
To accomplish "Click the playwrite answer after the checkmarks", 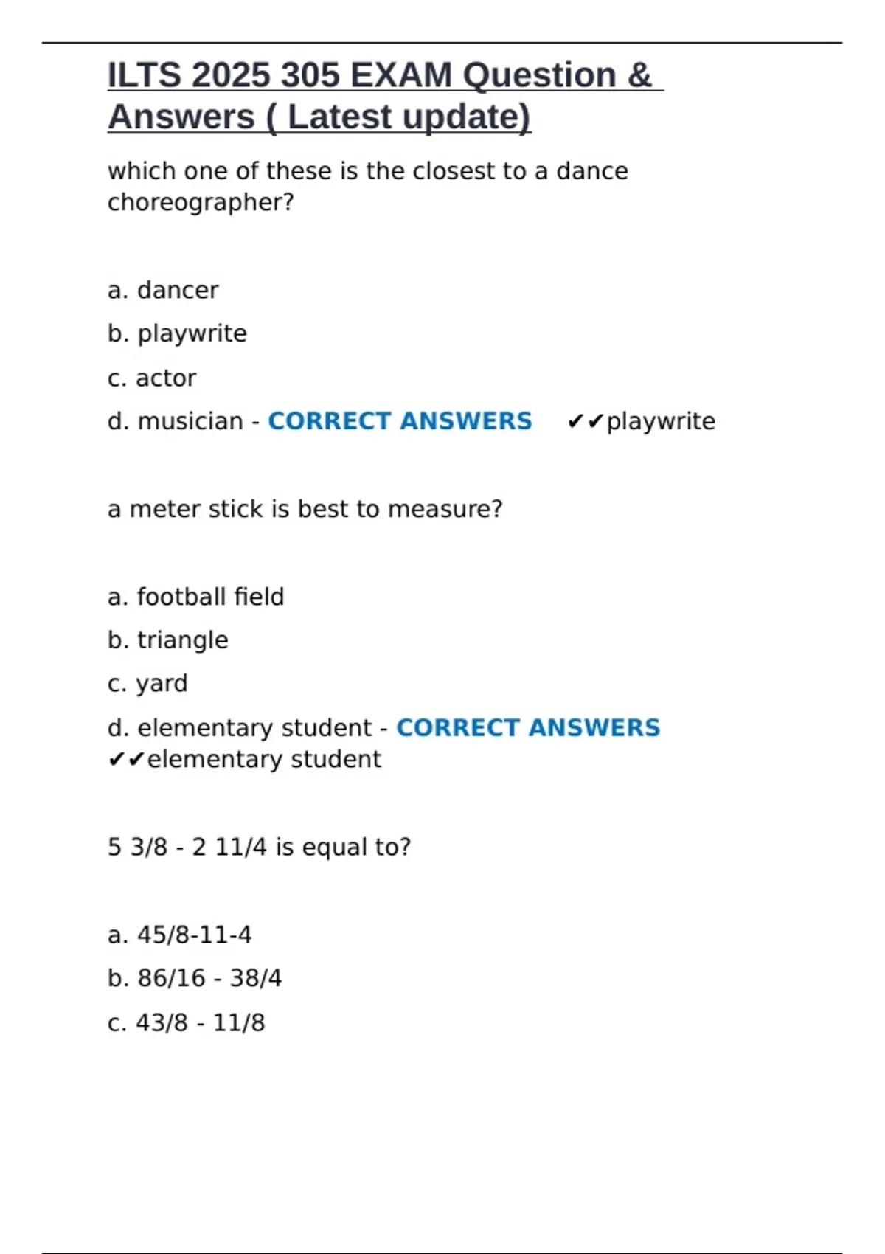I will (x=661, y=421).
